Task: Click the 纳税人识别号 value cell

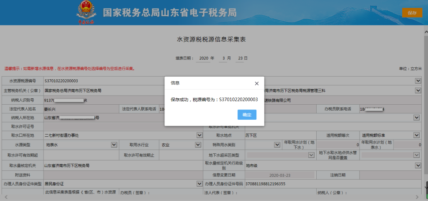Action: click(123, 100)
